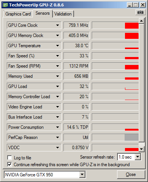Click the Close button
Screen dimensions: 148x182
tap(131, 174)
